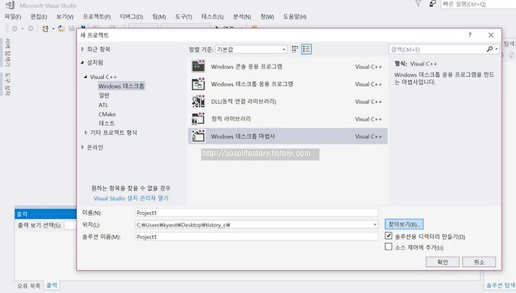
Task: Expand the 최근 항목 tree node
Action: [82, 49]
